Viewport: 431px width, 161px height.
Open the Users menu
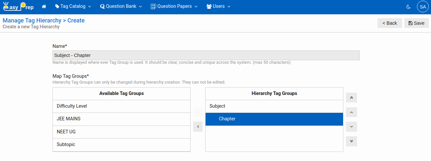(x=218, y=6)
